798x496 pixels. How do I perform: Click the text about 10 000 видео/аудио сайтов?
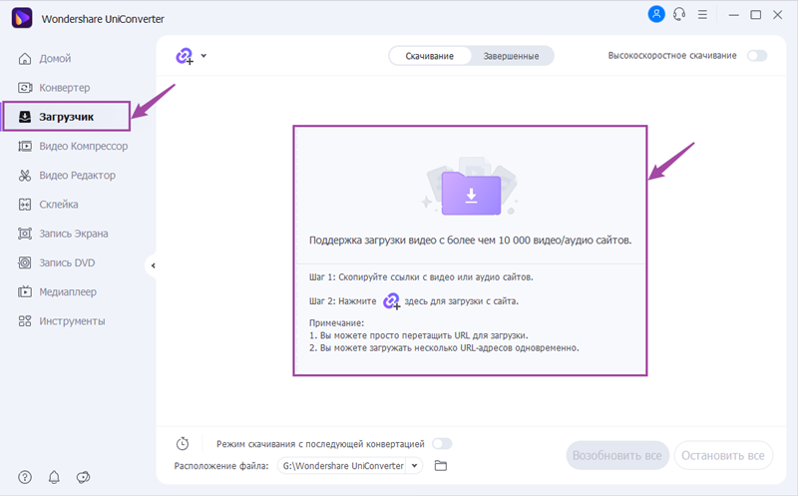pyautogui.click(x=470, y=240)
